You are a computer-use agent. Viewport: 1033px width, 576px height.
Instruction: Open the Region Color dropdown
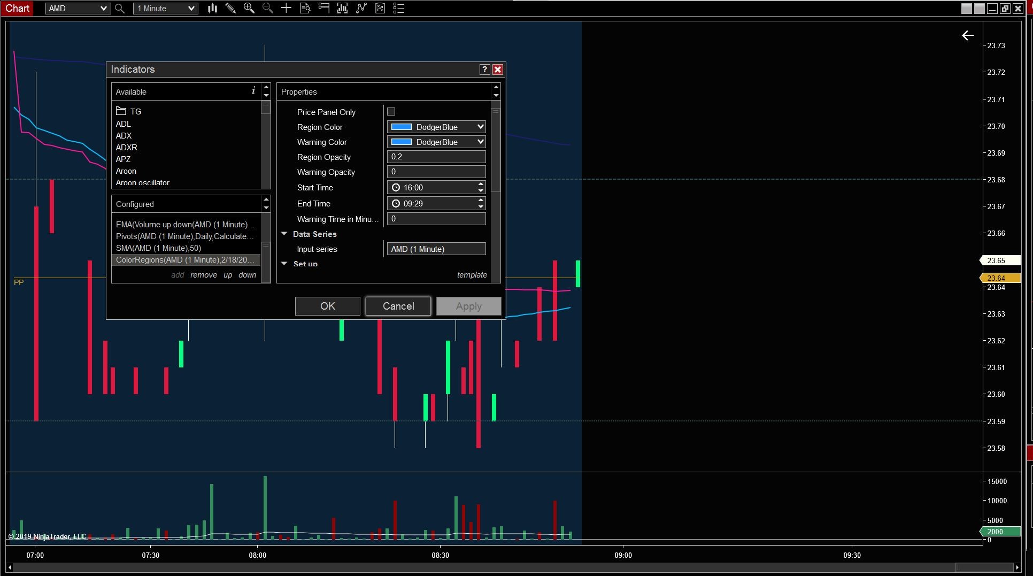click(436, 127)
